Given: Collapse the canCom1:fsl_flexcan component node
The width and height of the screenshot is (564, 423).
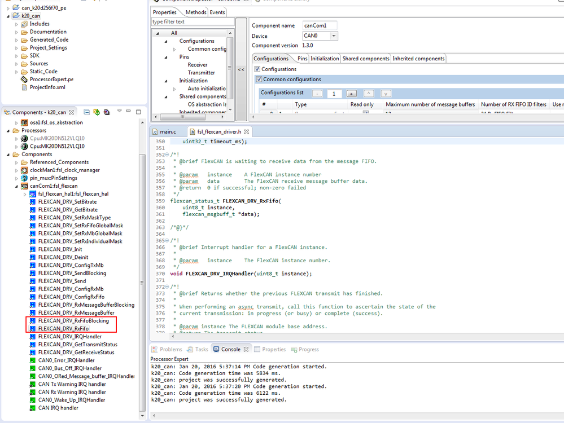Looking at the screenshot, I should coord(16,186).
